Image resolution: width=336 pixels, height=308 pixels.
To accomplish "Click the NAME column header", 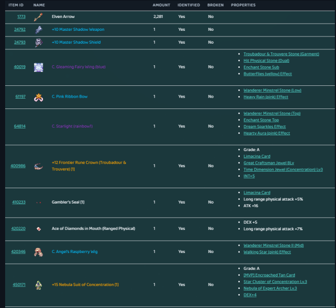I will [39, 5].
